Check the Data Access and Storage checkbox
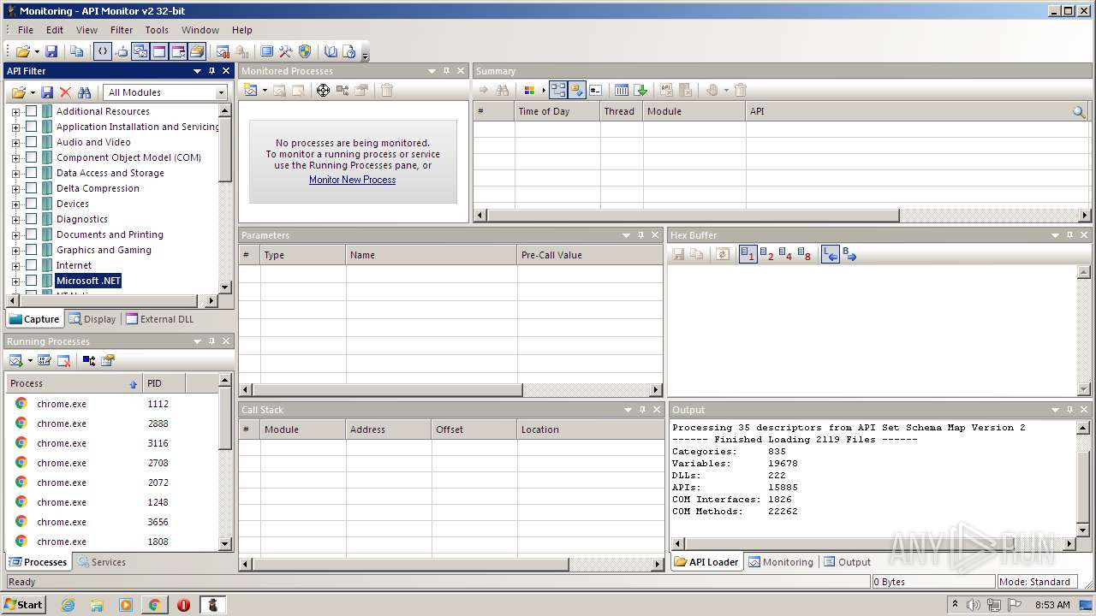This screenshot has width=1096, height=616. point(32,173)
